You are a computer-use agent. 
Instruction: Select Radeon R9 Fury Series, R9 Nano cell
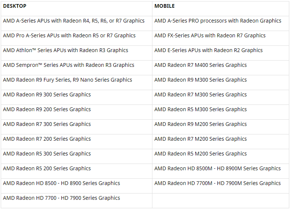point(67,80)
